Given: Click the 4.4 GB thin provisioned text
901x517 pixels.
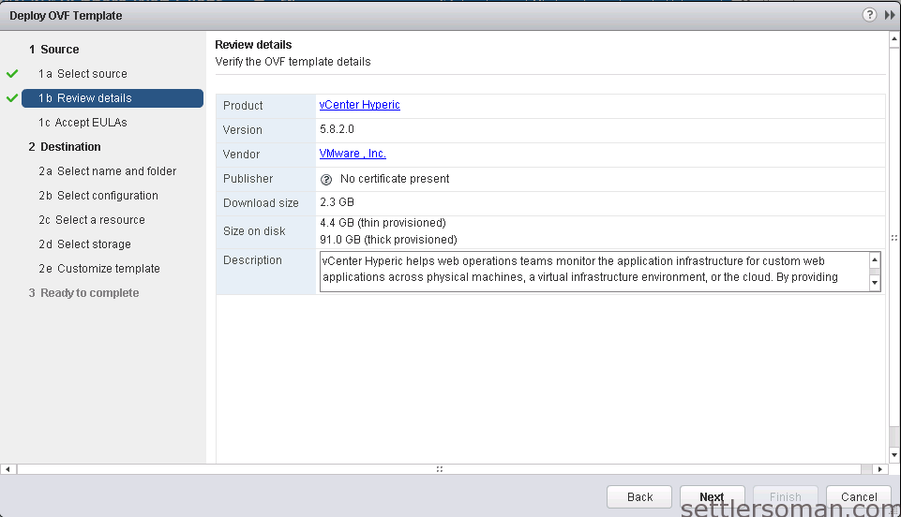Looking at the screenshot, I should pyautogui.click(x=383, y=223).
